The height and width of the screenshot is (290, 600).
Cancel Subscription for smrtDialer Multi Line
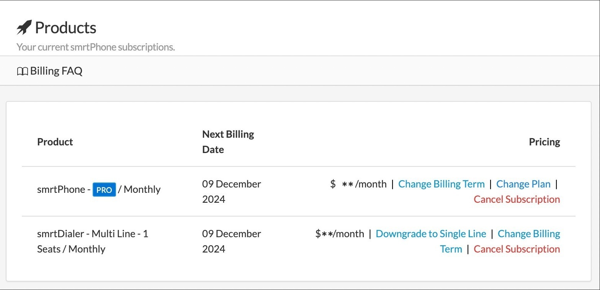(x=517, y=249)
